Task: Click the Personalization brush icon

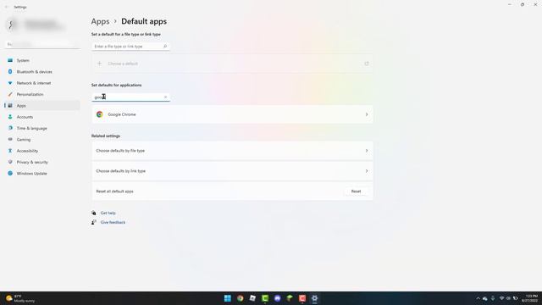Action: (x=10, y=94)
